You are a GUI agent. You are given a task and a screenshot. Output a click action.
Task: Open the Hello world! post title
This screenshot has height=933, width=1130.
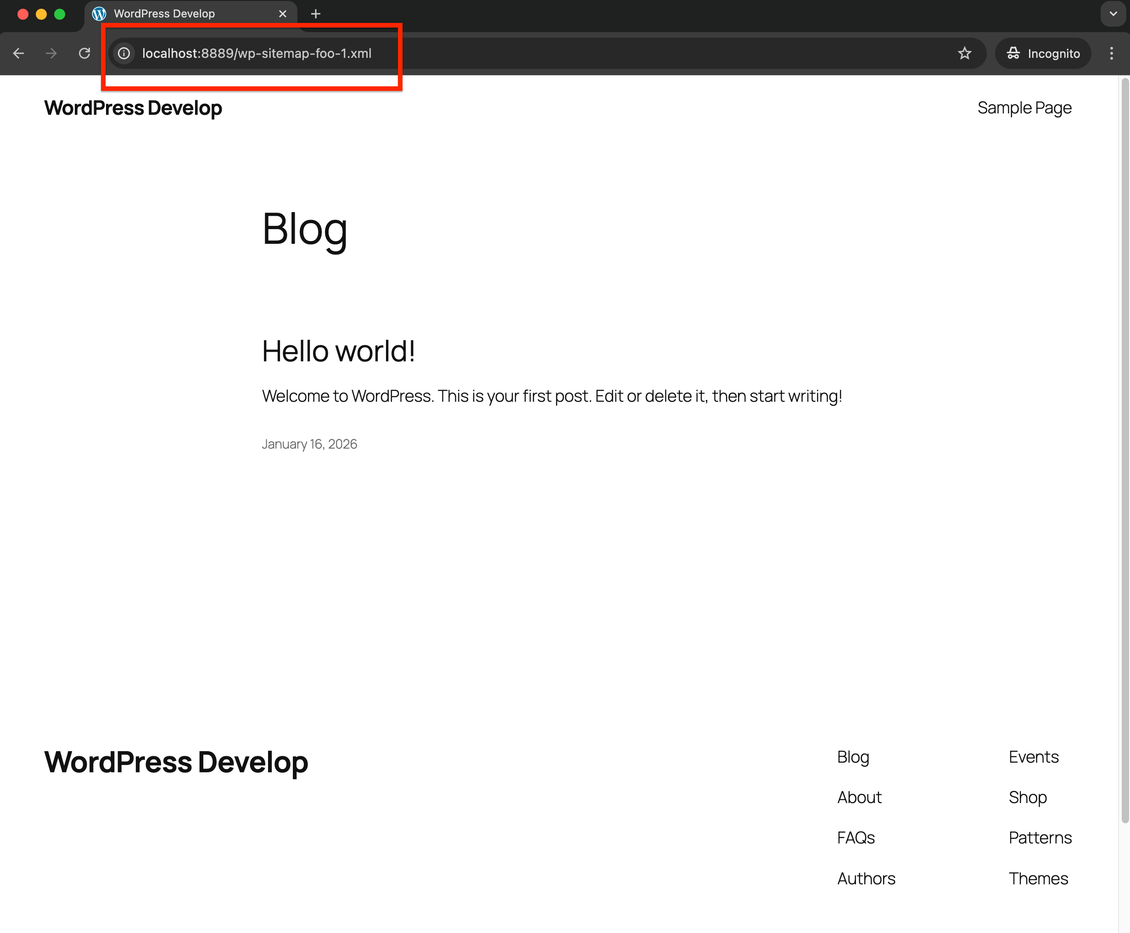tap(338, 352)
